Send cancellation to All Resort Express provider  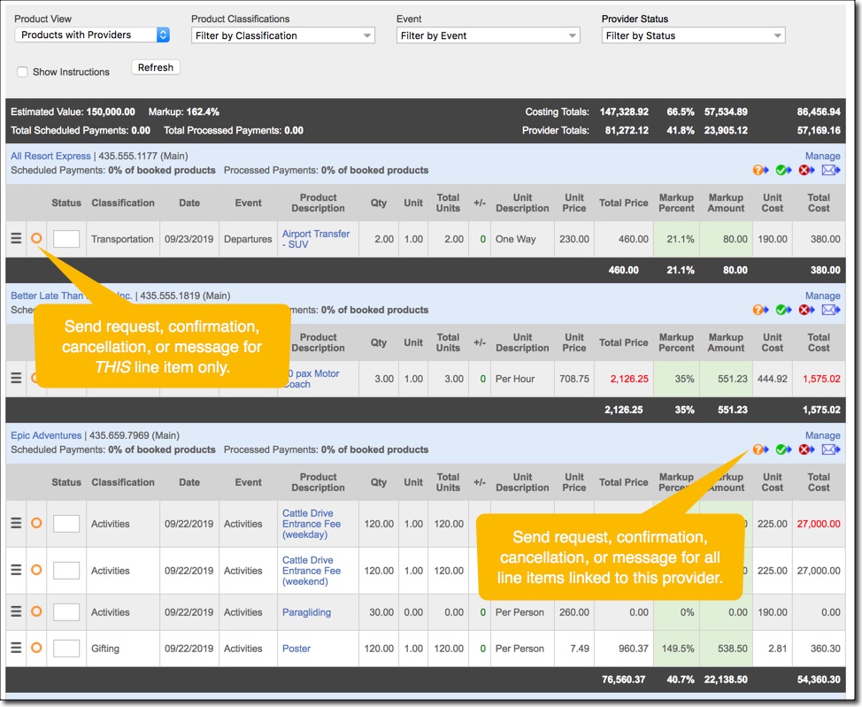point(806,171)
